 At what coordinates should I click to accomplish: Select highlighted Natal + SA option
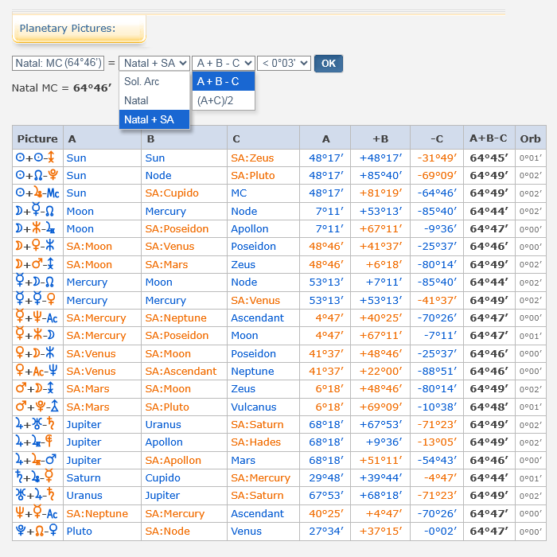click(154, 119)
